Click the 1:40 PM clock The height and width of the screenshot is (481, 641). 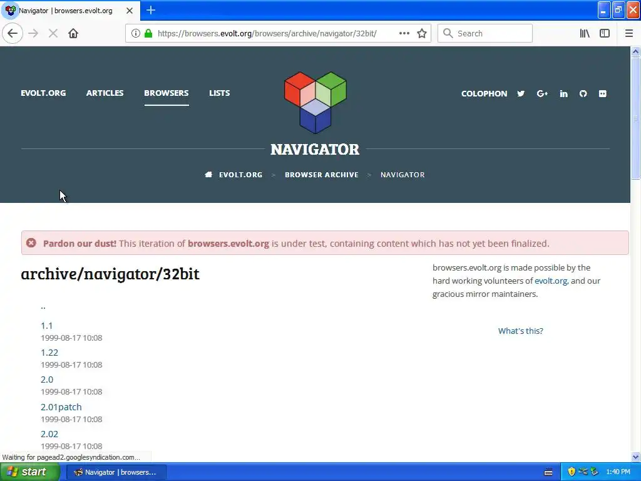pos(618,472)
